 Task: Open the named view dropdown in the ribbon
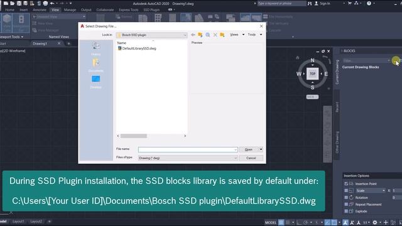point(84,17)
